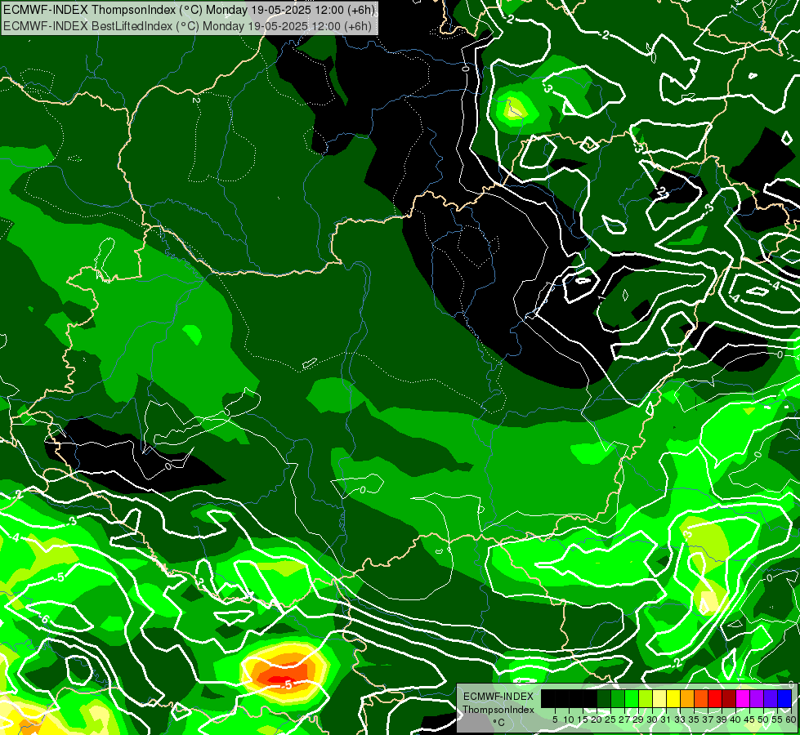Click the legend tick value 45
Viewport: 800px width, 735px height.
coord(749,719)
